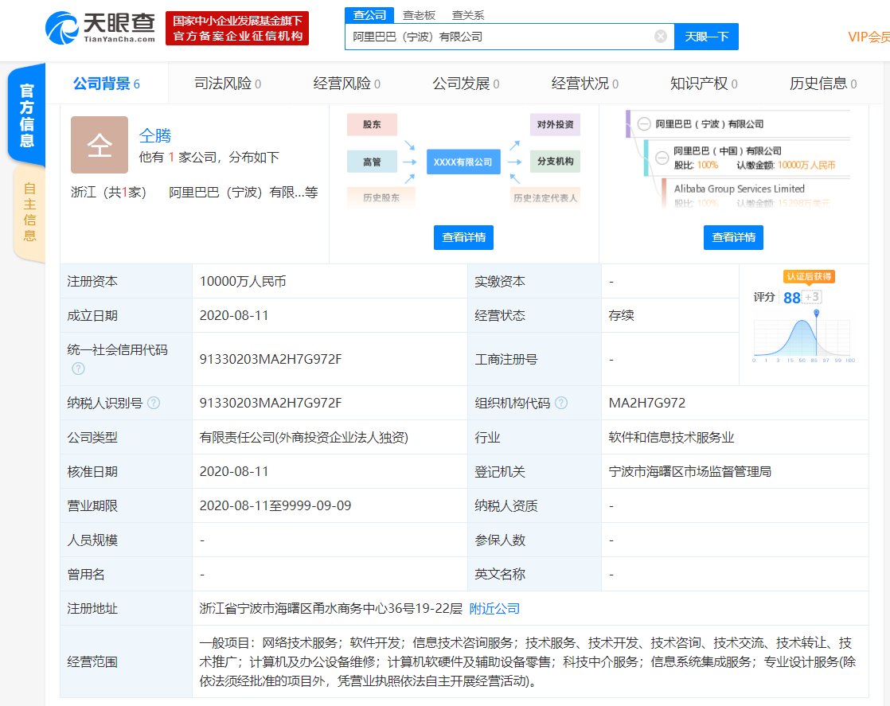This screenshot has height=706, width=890.
Task: Open the 附近公司 link
Action: click(x=494, y=608)
